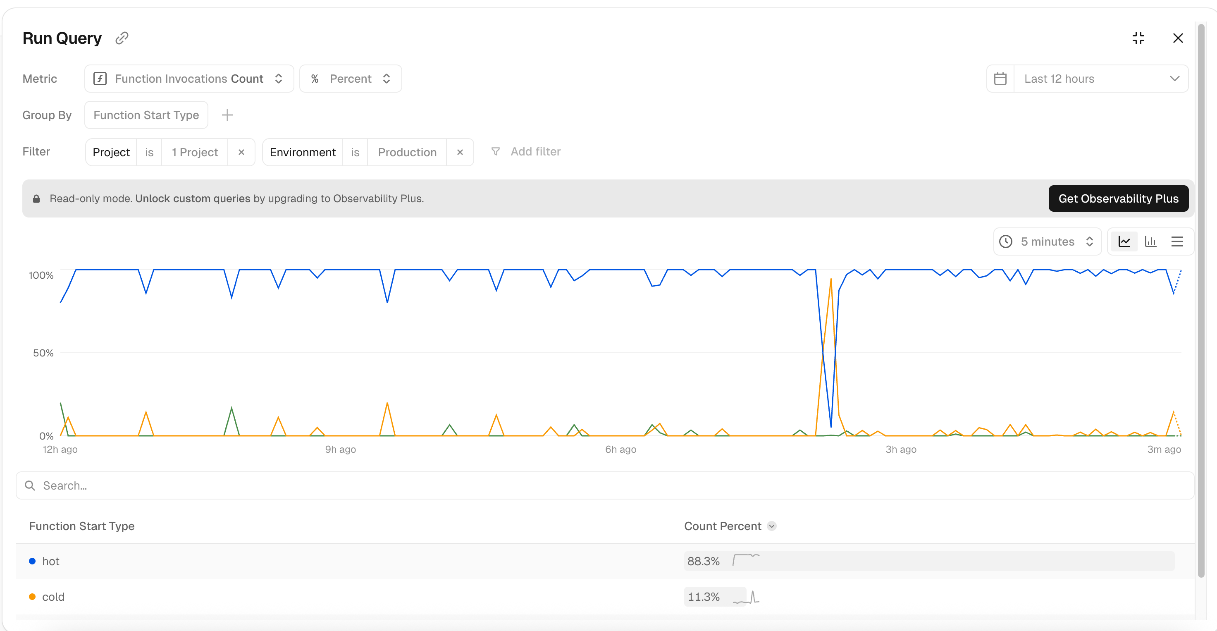Click Get Observability Plus button
This screenshot has width=1217, height=631.
tap(1118, 198)
